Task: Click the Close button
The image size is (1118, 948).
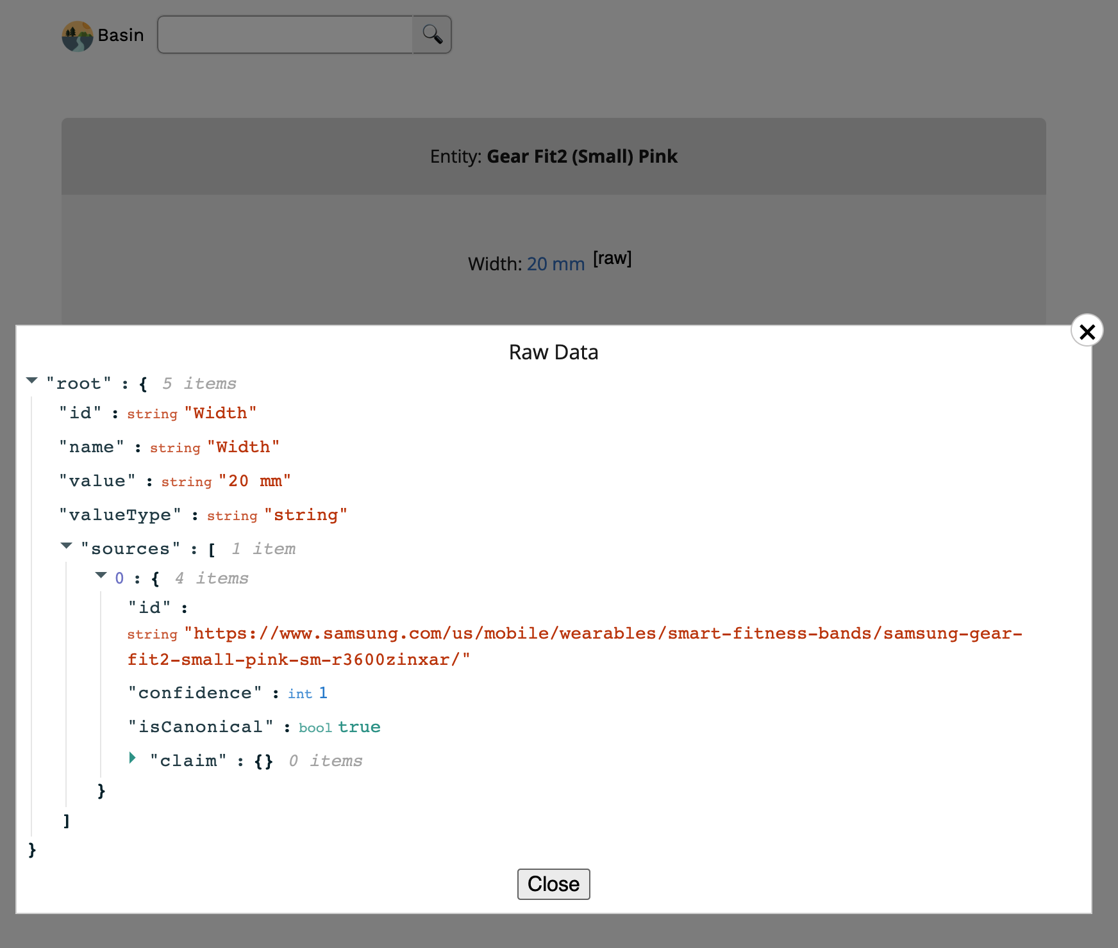Action: (553, 884)
